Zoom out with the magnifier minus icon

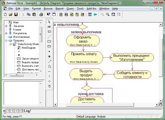click(108, 14)
